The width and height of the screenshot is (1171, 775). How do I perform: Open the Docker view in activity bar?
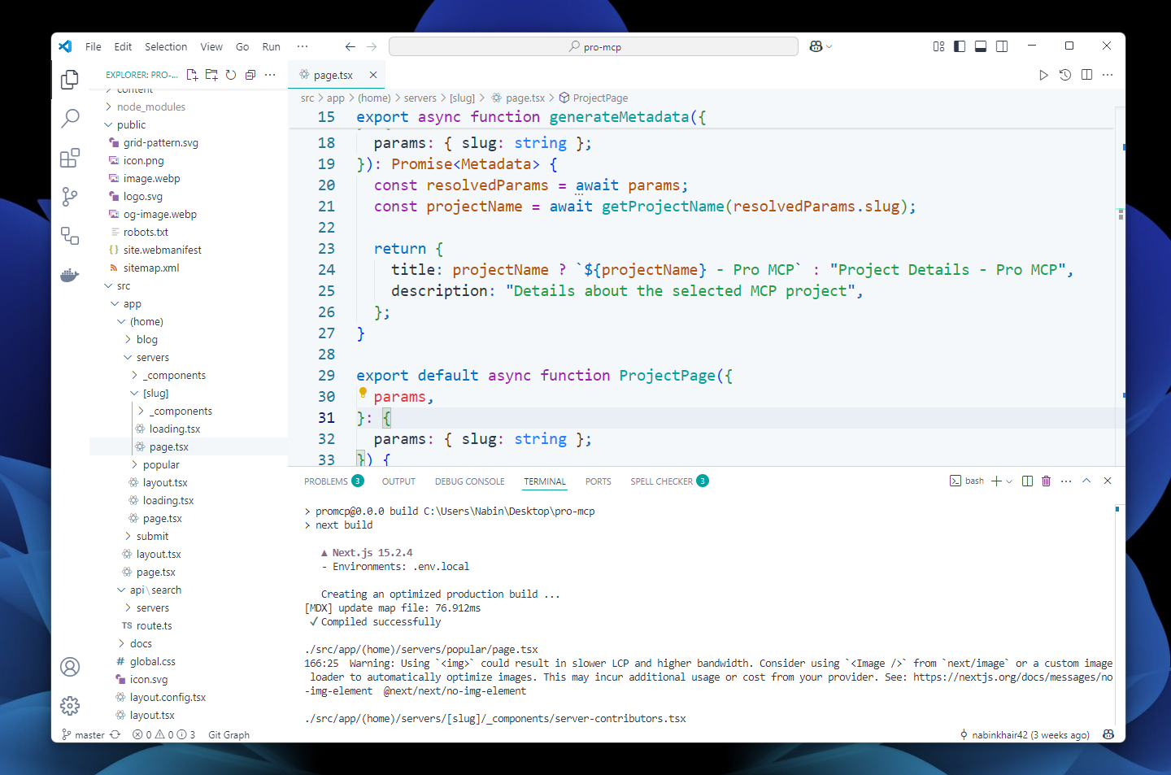[x=70, y=275]
